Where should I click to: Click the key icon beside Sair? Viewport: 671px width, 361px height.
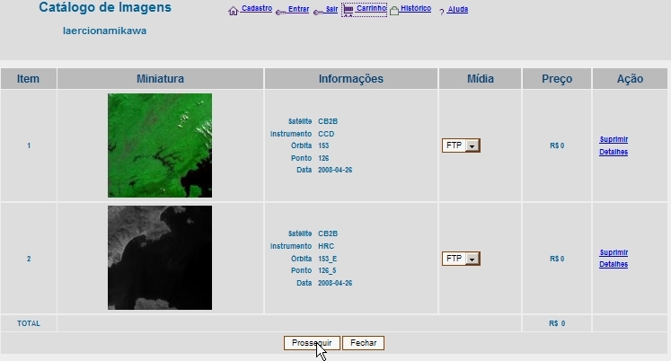[x=319, y=11]
